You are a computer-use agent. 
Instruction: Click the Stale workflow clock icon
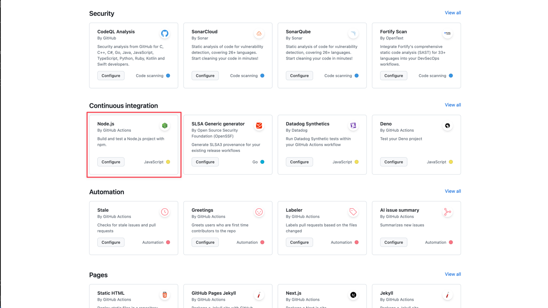tap(165, 212)
